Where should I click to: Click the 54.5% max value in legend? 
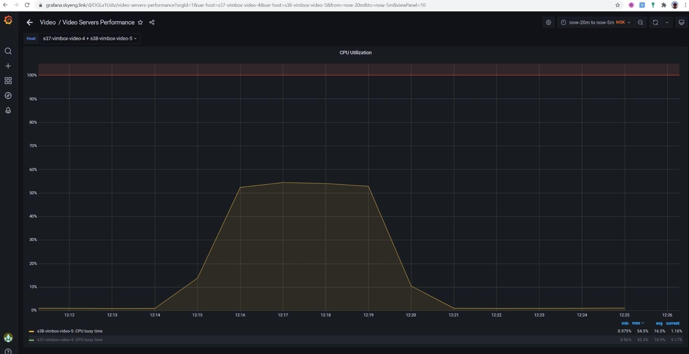(642, 331)
